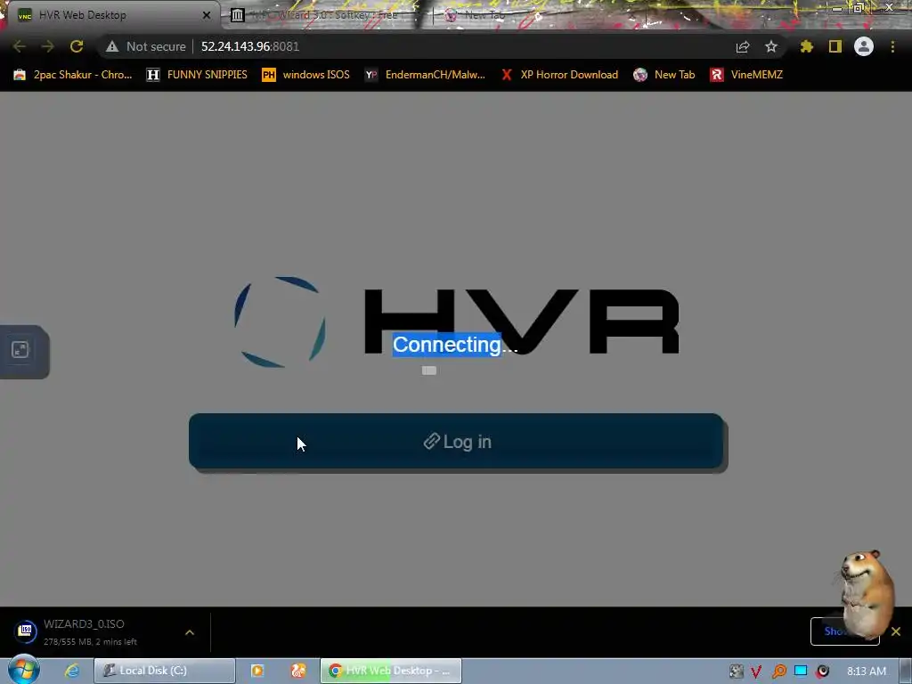The height and width of the screenshot is (684, 912).
Task: Open the FUNNY SNIPPIES bookmark
Action: [197, 75]
